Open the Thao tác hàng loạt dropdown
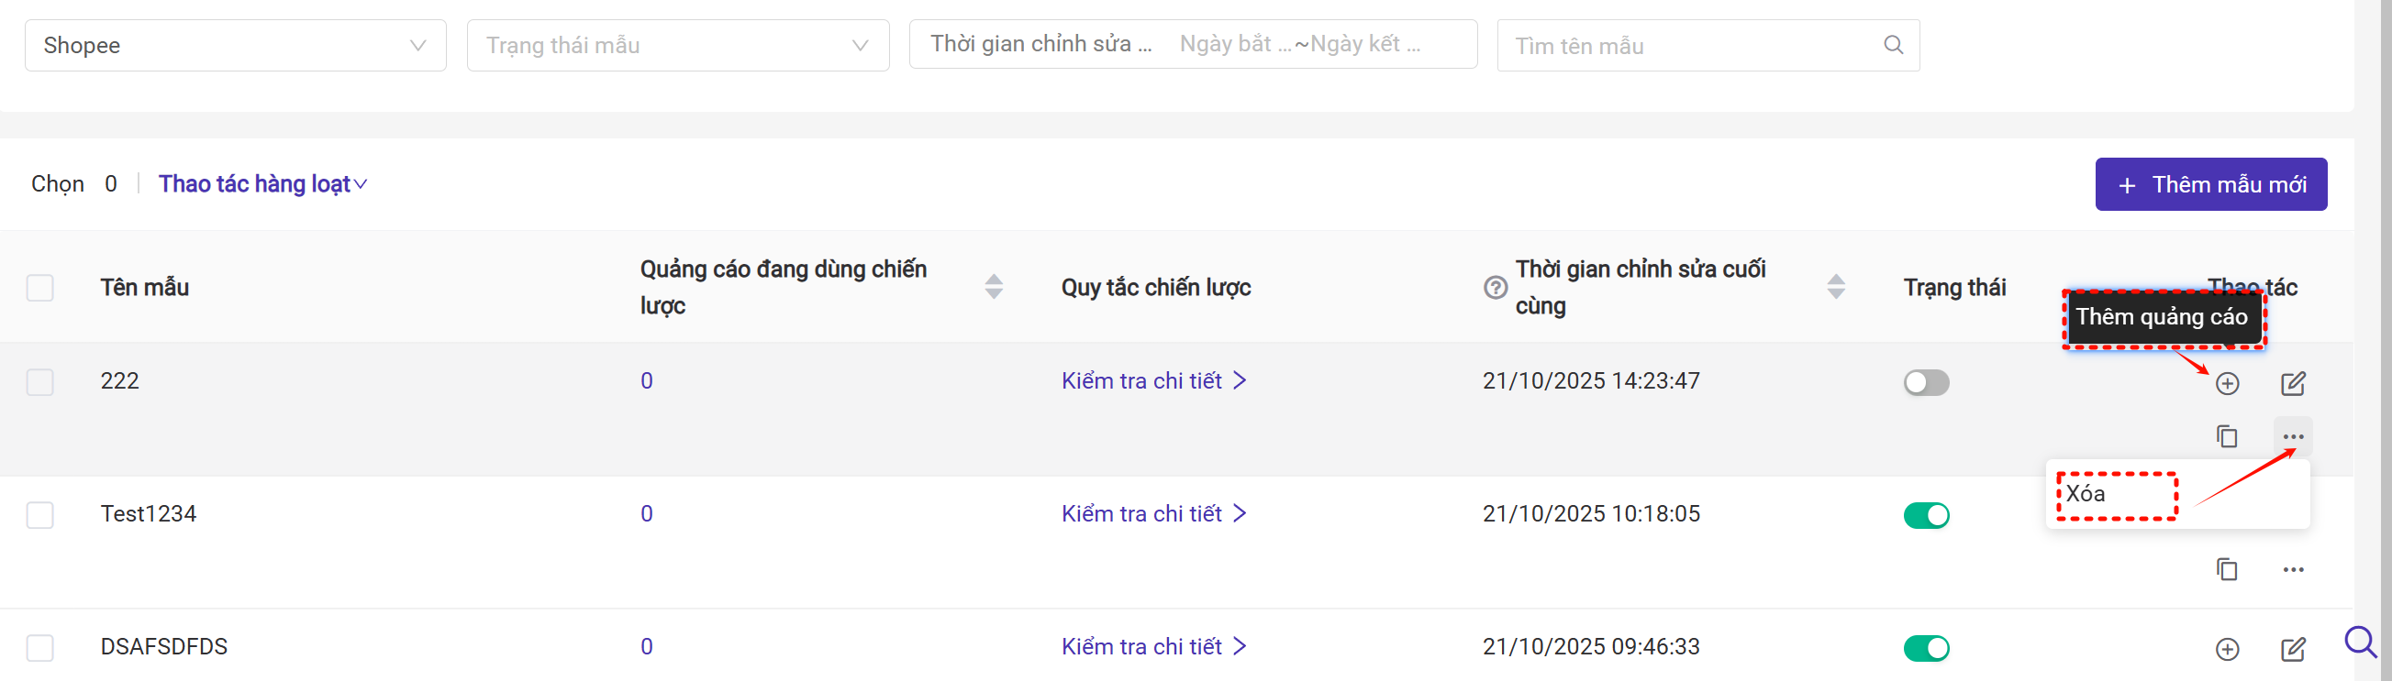The image size is (2392, 681). [261, 183]
